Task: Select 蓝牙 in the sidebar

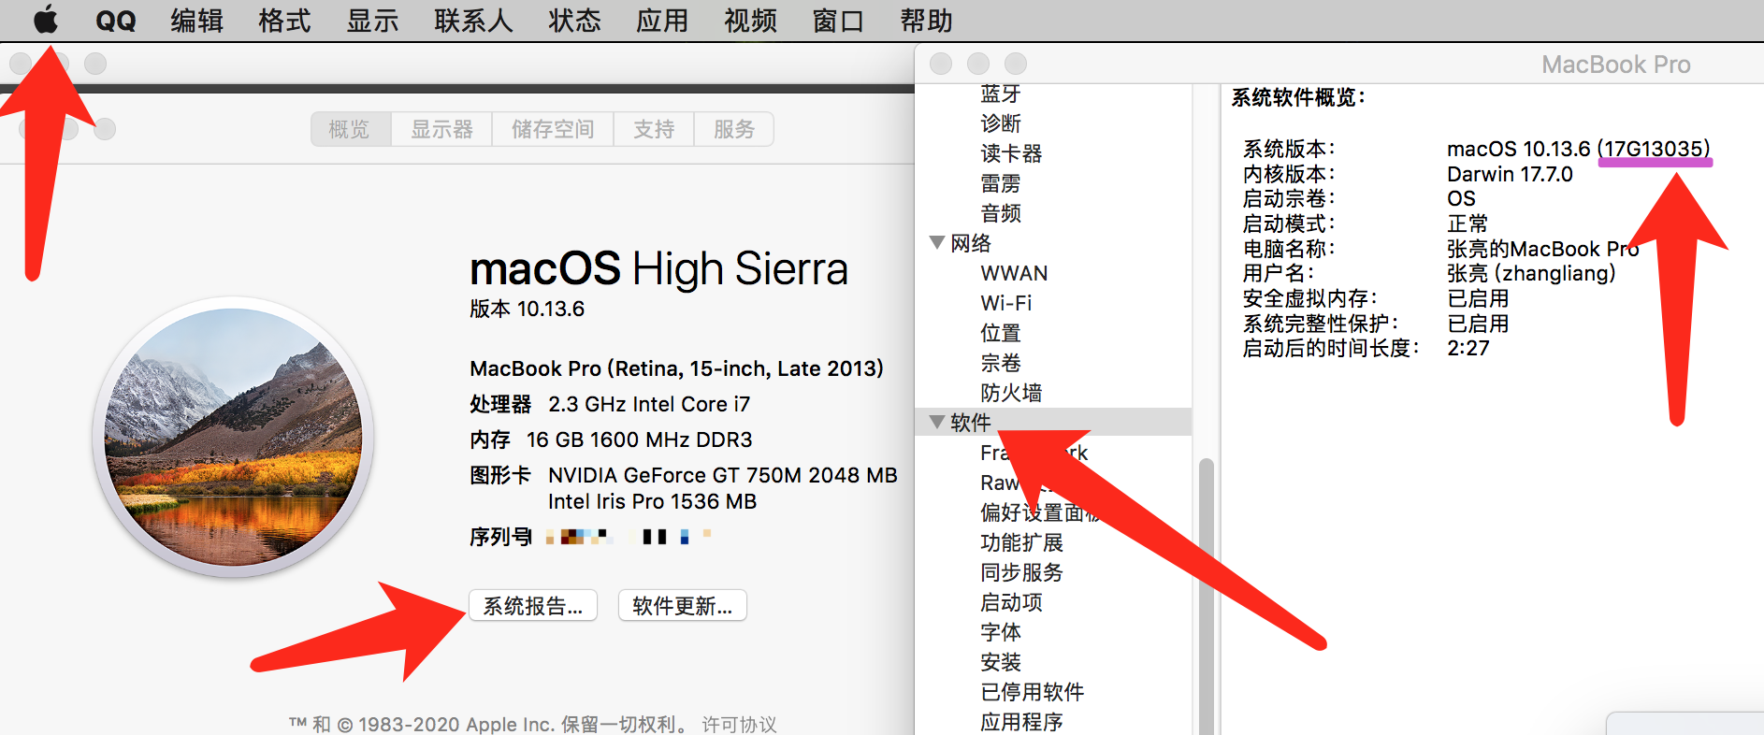Action: pos(1001,94)
